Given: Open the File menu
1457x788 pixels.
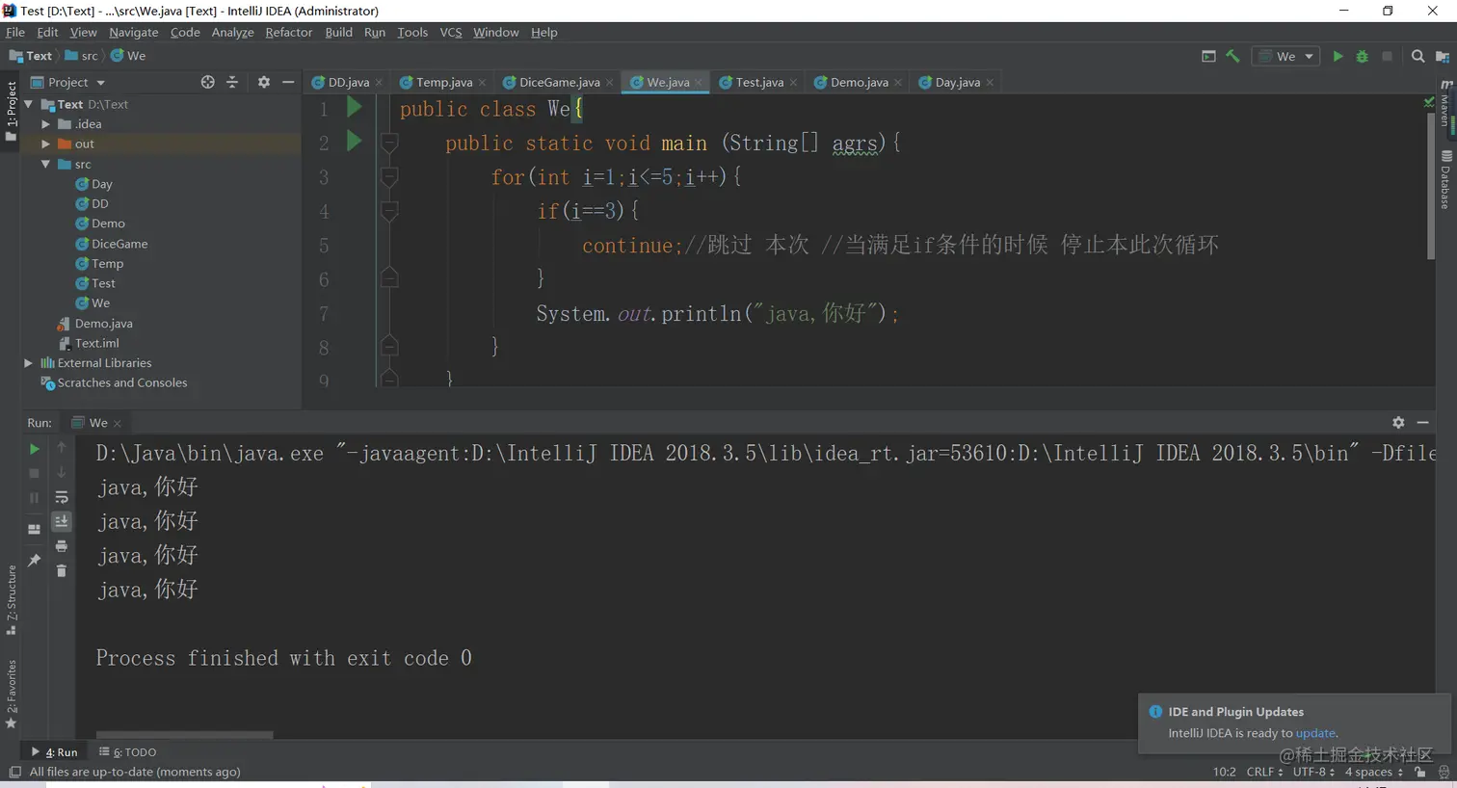Looking at the screenshot, I should pos(15,33).
